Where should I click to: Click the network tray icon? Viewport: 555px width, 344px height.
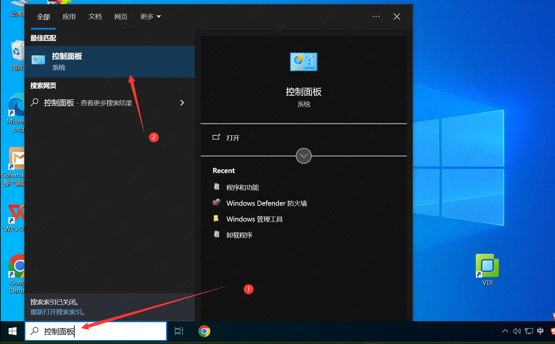[529, 331]
